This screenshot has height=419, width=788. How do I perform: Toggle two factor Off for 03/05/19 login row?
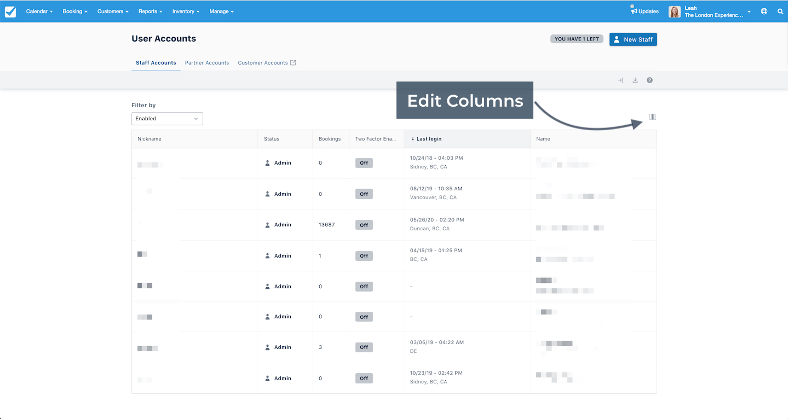click(x=364, y=347)
